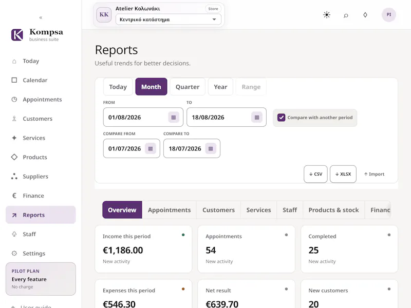Toggle light theme sun icon
The image size is (411, 308).
coord(327,15)
